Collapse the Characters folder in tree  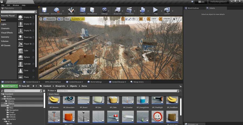pos(3,119)
